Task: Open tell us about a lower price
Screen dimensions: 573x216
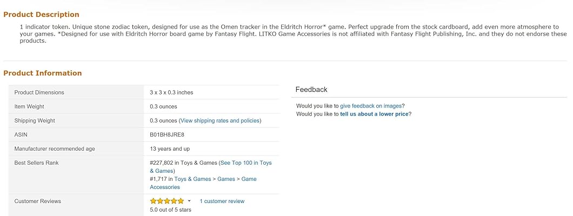Action: tap(374, 114)
